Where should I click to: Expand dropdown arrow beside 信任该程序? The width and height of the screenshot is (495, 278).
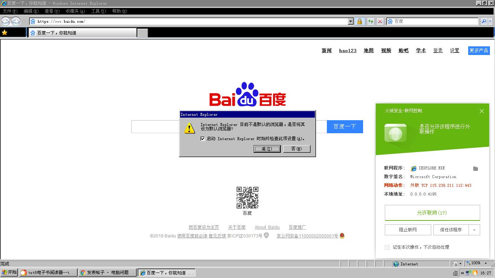tap(474, 230)
